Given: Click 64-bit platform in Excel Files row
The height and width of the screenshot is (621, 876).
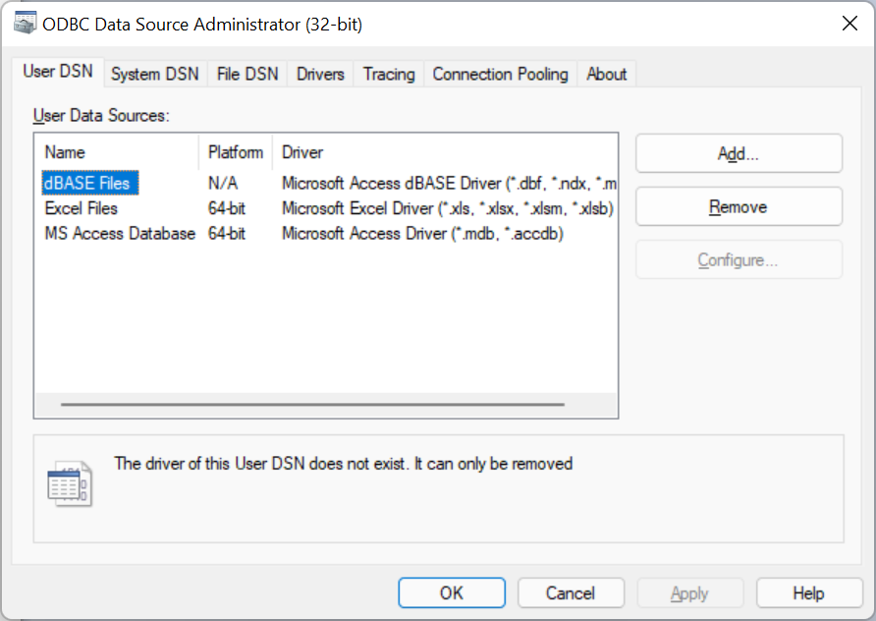Looking at the screenshot, I should (x=227, y=208).
